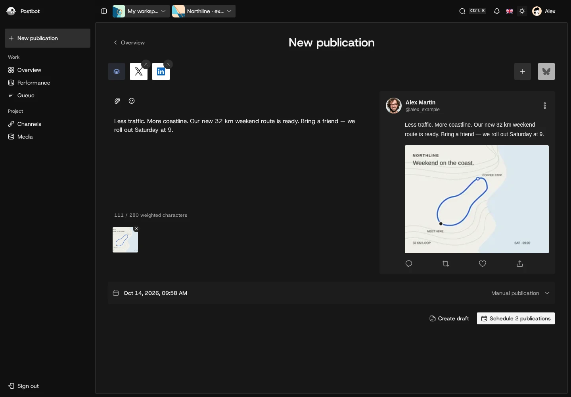
Task: Toggle the sidebar collapse icon
Action: click(x=104, y=11)
